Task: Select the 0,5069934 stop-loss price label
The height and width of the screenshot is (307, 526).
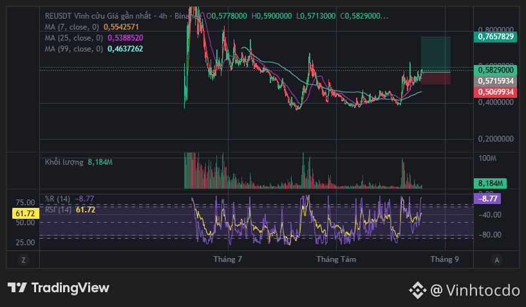Action: pos(495,92)
